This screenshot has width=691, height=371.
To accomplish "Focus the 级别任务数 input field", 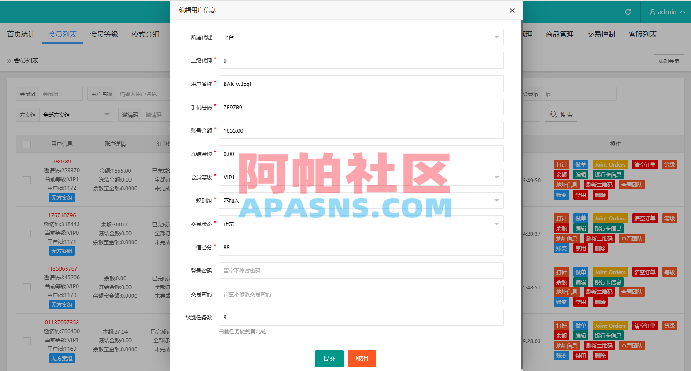I will tap(361, 317).
